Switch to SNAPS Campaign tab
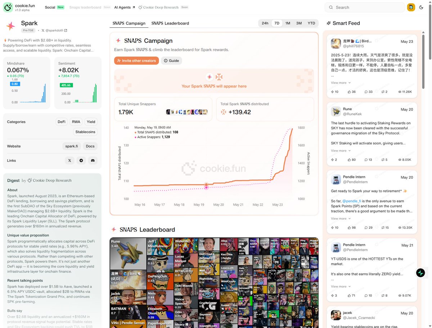 pos(129,23)
